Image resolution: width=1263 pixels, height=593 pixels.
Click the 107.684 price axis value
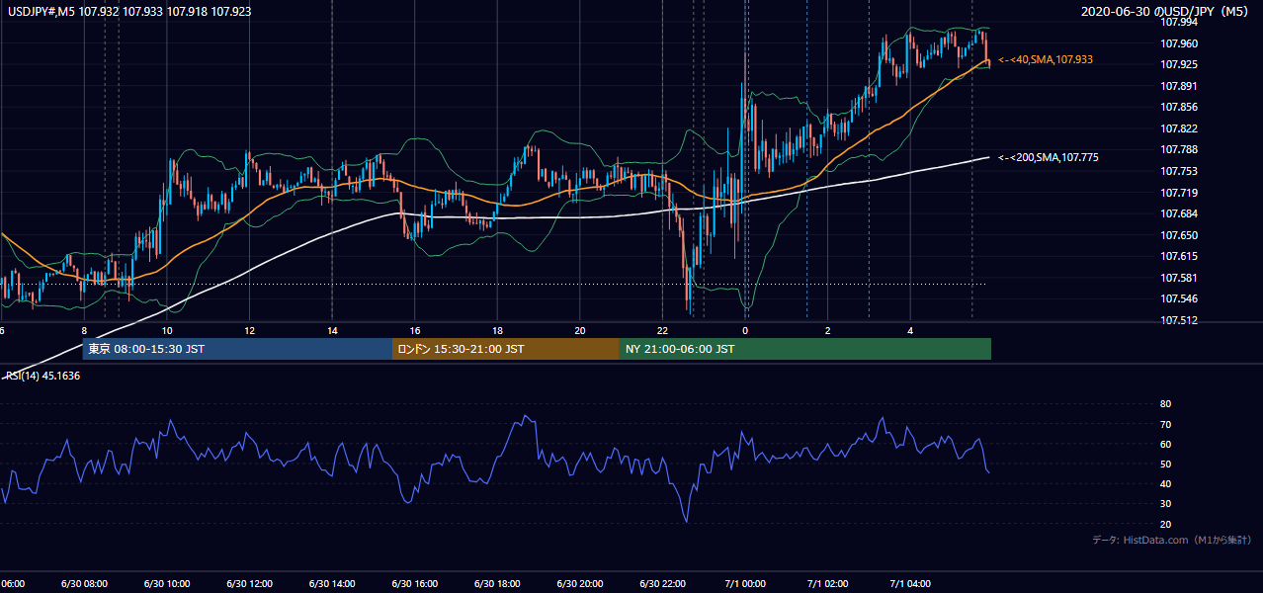pyautogui.click(x=1178, y=213)
